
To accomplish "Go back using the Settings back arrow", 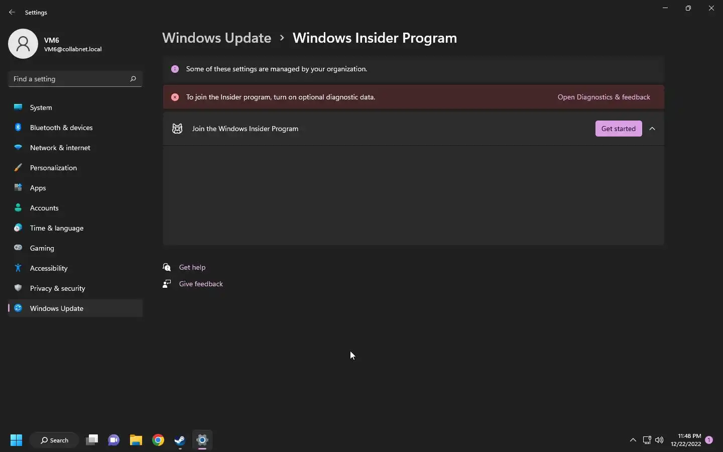I will pos(12,12).
